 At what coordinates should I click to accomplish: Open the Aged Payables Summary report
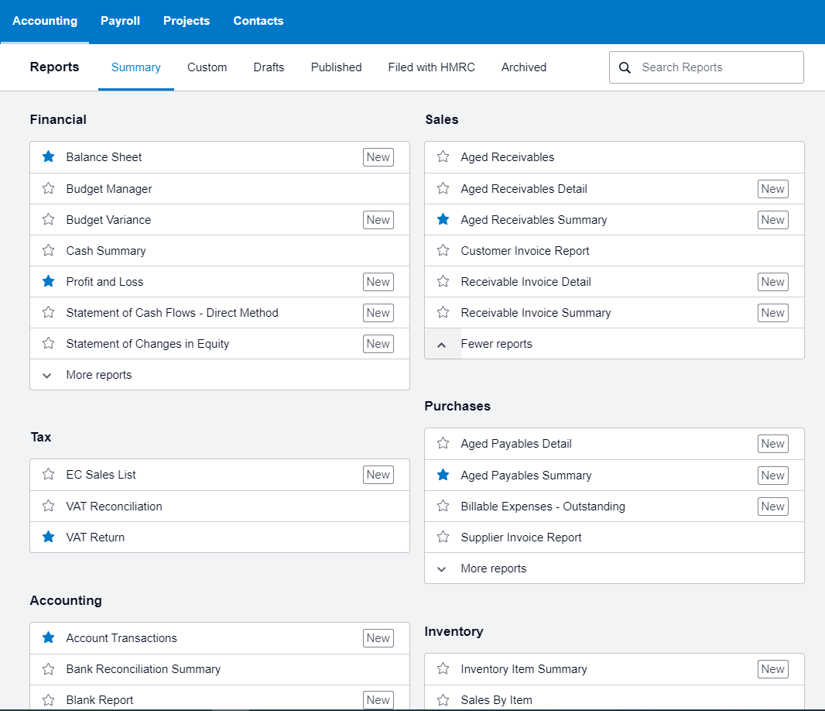526,475
